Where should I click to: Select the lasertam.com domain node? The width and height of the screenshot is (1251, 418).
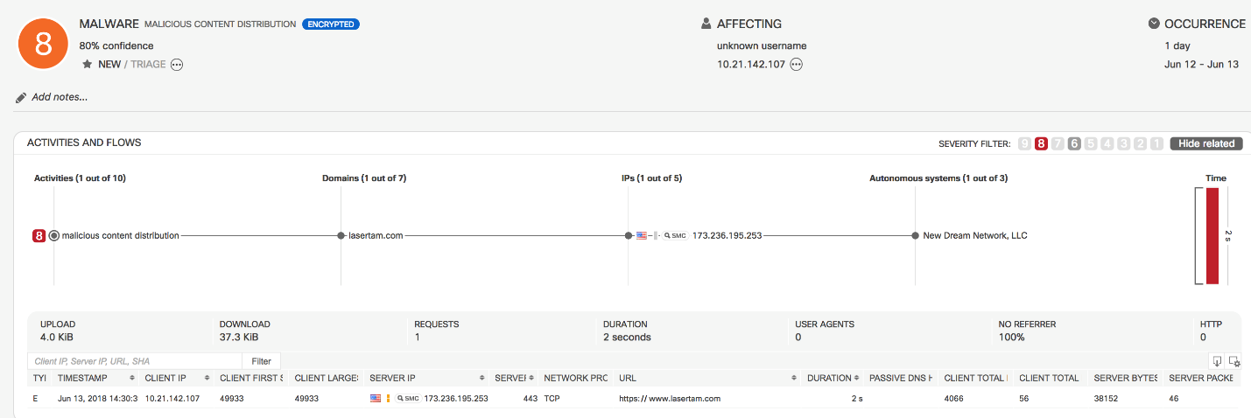point(341,235)
